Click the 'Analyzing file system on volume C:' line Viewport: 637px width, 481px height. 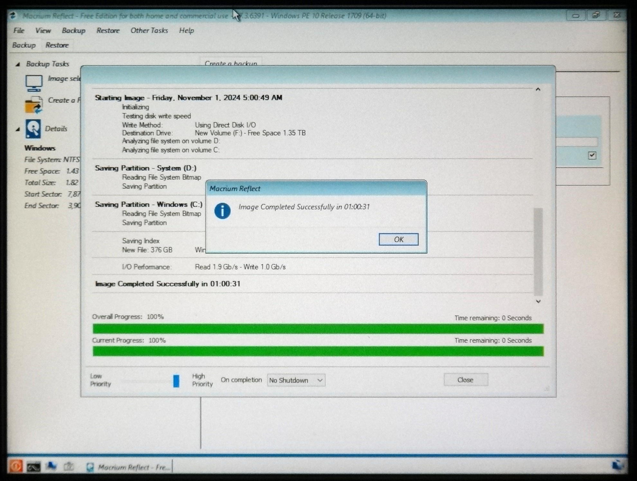[x=171, y=150]
